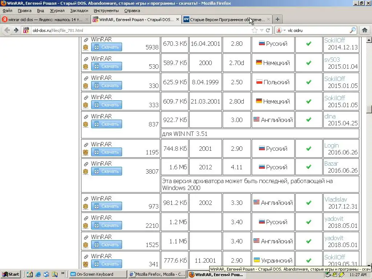
Task: Click the package box icon in 530 row
Action: click(86, 66)
